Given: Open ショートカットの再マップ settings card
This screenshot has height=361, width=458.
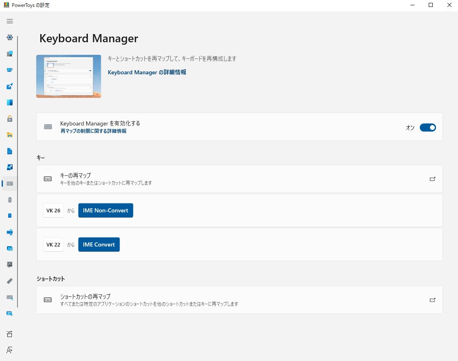Looking at the screenshot, I should pos(240,300).
